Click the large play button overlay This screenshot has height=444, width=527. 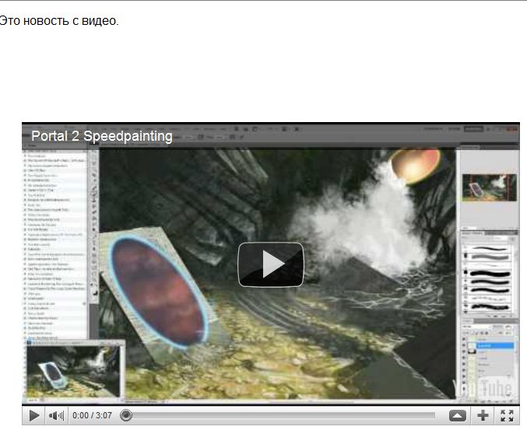270,264
